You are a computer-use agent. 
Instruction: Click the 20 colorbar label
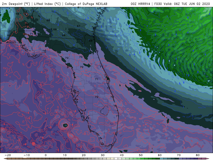coord(84,155)
